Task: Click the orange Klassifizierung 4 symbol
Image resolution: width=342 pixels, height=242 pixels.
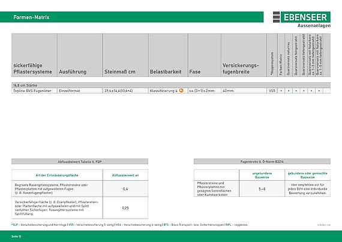Action: tap(181, 91)
